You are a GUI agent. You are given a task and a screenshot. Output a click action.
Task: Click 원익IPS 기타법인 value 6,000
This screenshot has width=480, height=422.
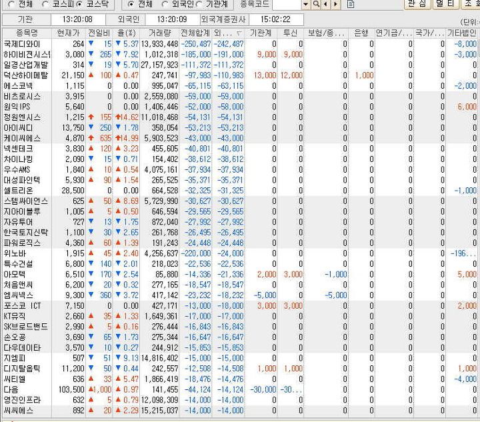point(467,107)
